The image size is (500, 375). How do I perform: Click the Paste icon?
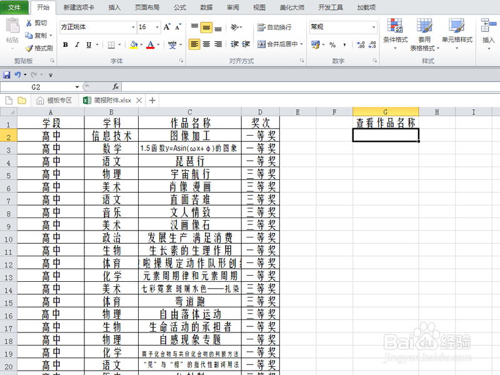(x=12, y=26)
